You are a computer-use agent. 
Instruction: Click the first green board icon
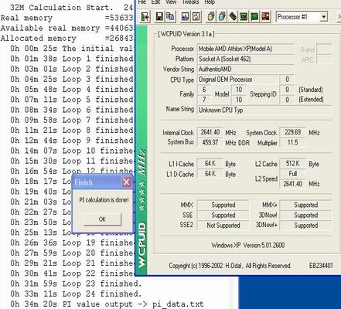(244, 17)
